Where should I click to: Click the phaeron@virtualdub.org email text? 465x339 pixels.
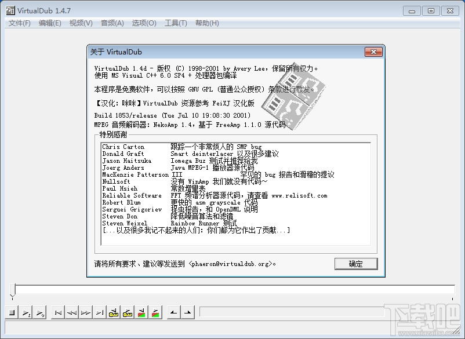pyautogui.click(x=231, y=264)
